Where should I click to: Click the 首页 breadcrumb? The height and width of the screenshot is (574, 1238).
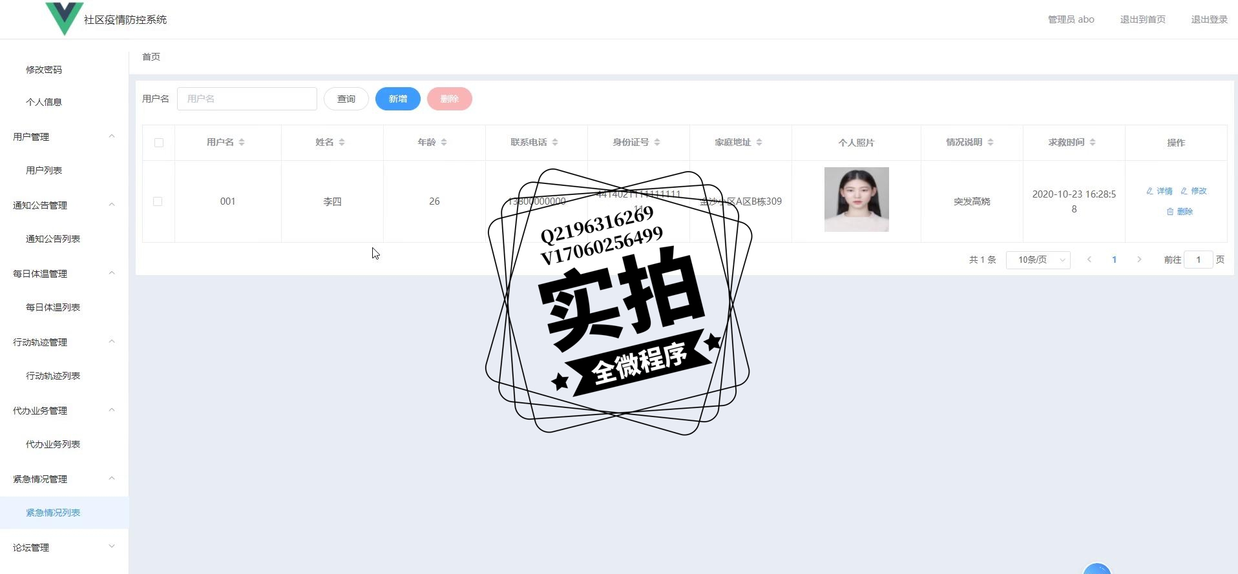pos(151,57)
